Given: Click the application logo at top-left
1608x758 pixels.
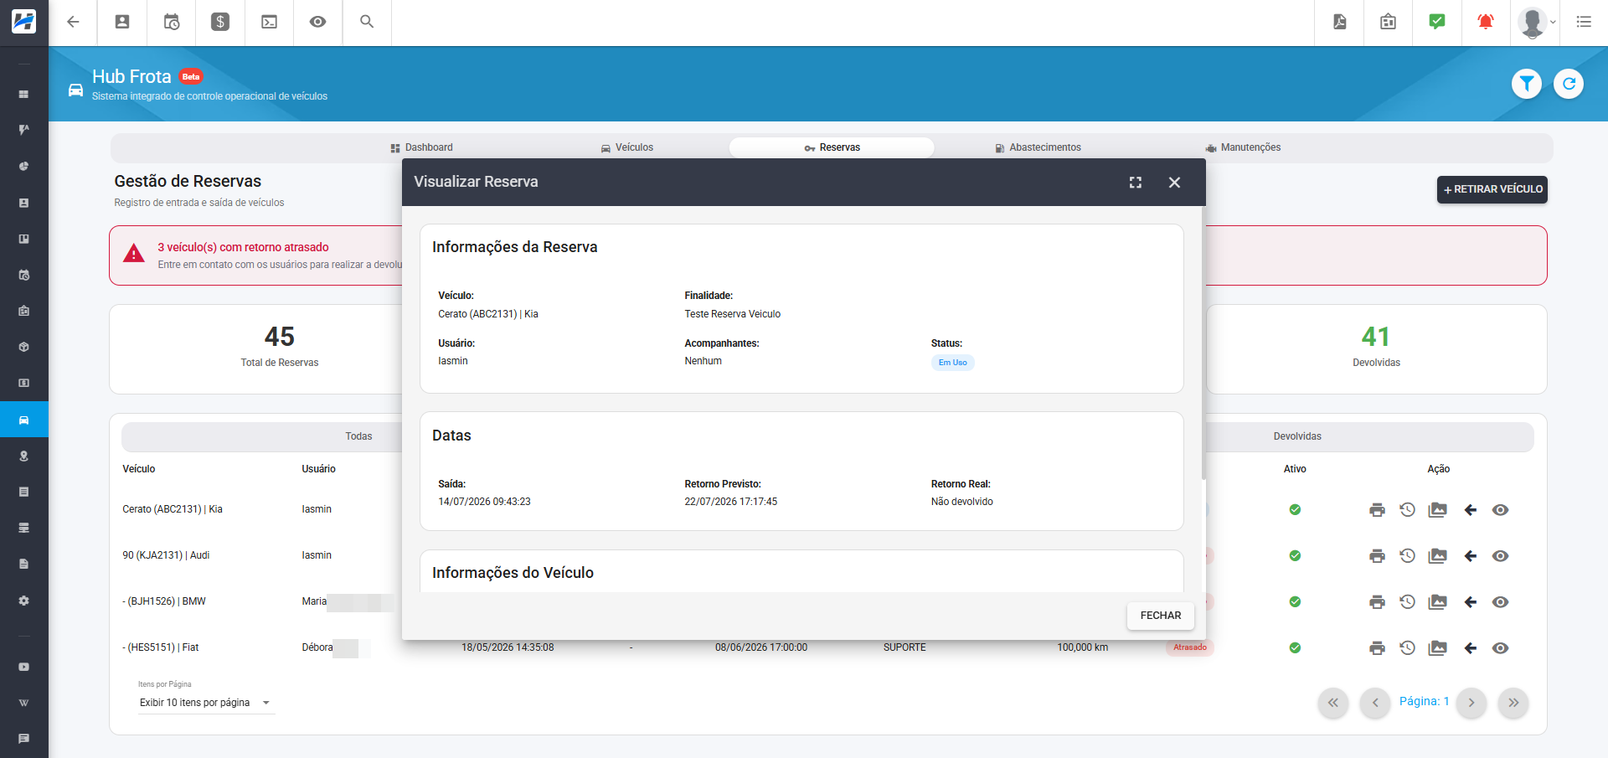Looking at the screenshot, I should pos(23,22).
